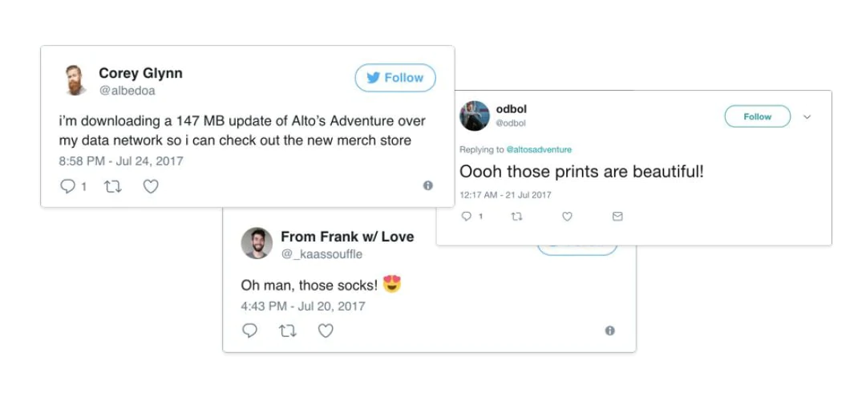Open the 8:58 PM - Jul 24, 2017 timestamp
The image size is (866, 406).
pyautogui.click(x=121, y=161)
